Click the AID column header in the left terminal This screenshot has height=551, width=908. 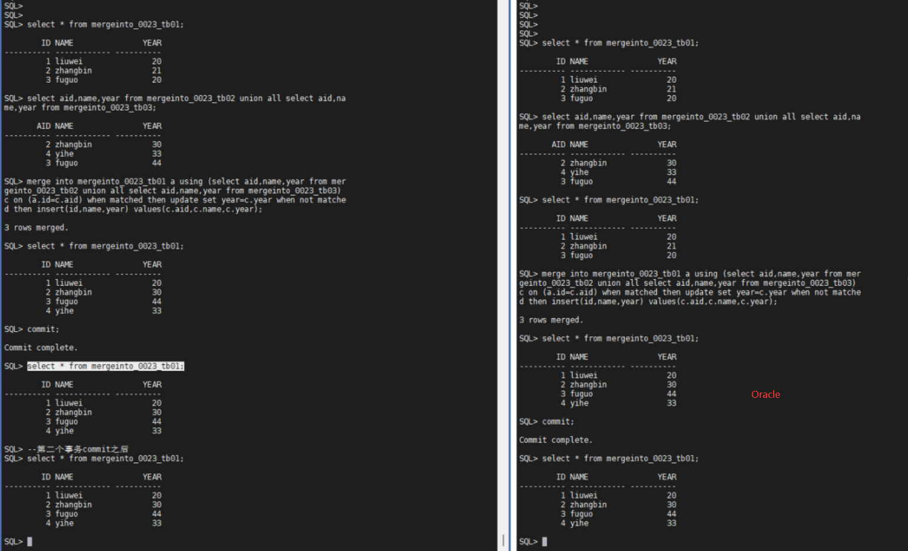tap(43, 126)
